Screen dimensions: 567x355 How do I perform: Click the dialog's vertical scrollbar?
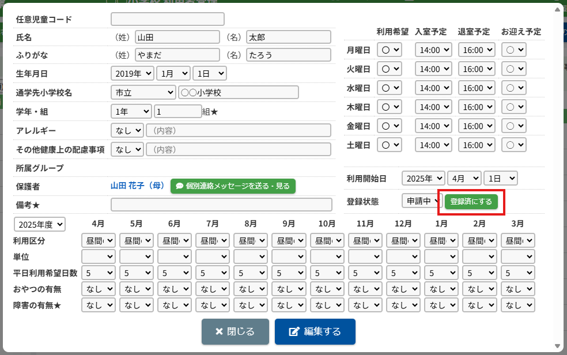pos(558,173)
